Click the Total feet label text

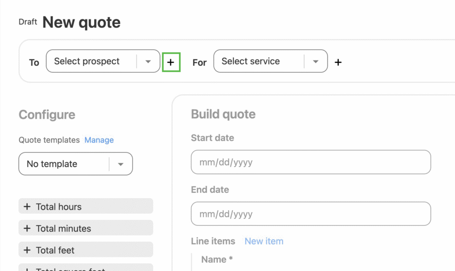[55, 250]
